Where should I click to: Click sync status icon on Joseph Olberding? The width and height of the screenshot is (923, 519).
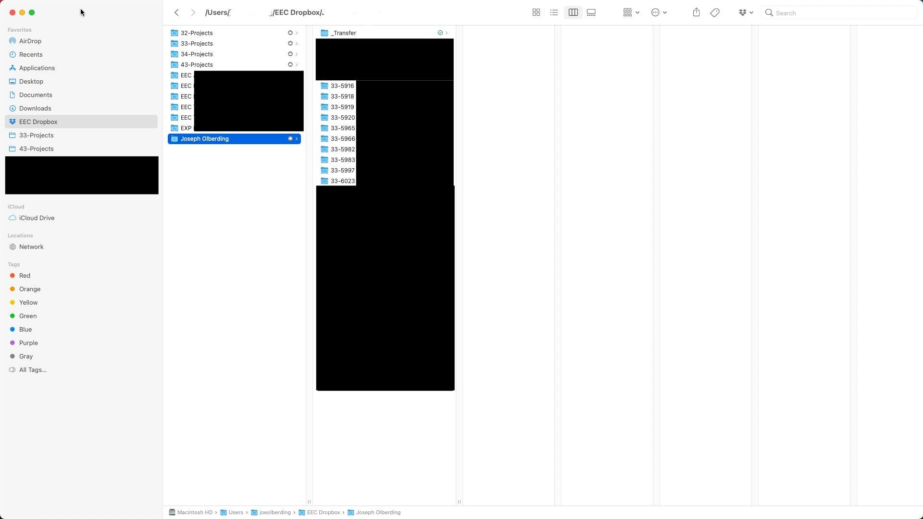click(290, 138)
